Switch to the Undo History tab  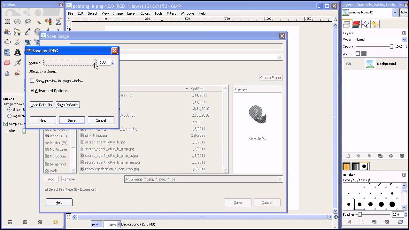coord(374,24)
